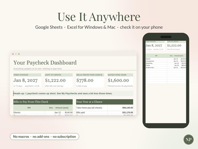Click the 'Heads up: 1 paycheck comes up short' alert
The height and width of the screenshot is (149, 198).
pyautogui.click(x=73, y=93)
